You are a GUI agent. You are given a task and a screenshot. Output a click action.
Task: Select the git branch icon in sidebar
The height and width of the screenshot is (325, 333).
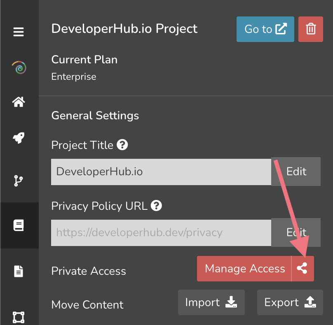pos(19,181)
